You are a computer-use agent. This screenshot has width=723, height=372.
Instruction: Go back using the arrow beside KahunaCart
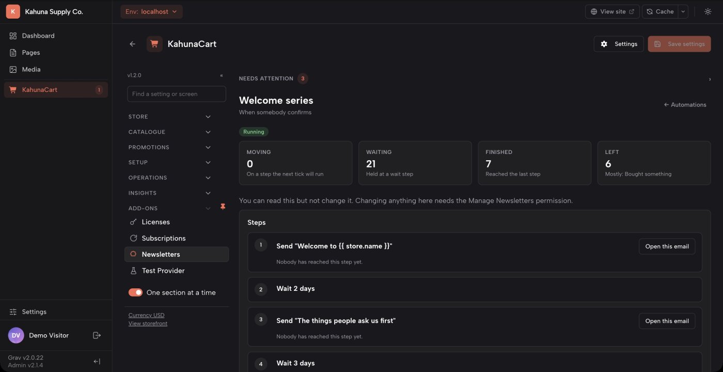(133, 44)
